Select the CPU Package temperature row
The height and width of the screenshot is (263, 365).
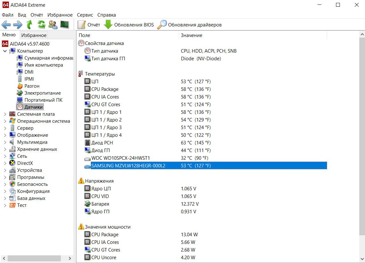(205, 89)
